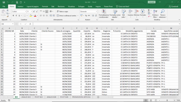Open fill color yellow swatch
The height and width of the screenshot is (102, 181).
coord(31,16)
